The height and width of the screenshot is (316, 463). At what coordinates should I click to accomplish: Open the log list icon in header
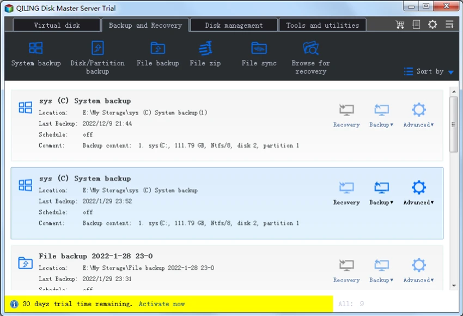click(416, 25)
